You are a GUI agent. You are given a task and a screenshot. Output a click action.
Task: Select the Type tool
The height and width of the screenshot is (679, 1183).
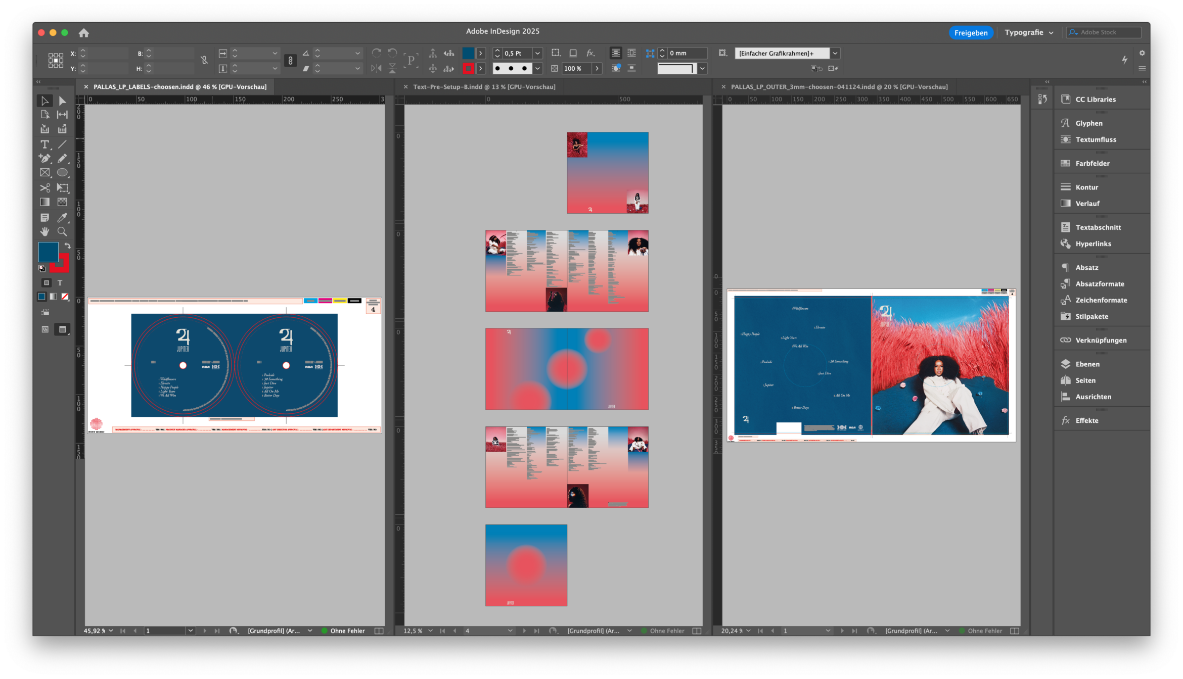click(x=44, y=144)
